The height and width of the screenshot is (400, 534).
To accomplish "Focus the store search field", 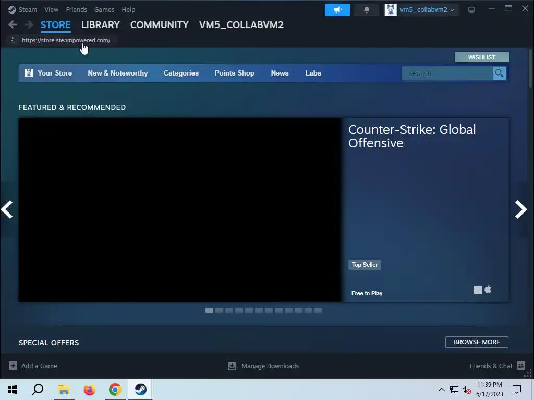I will tap(447, 73).
